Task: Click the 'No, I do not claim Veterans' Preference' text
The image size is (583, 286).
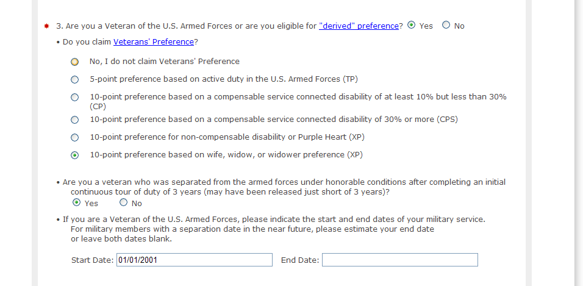Action: [164, 62]
